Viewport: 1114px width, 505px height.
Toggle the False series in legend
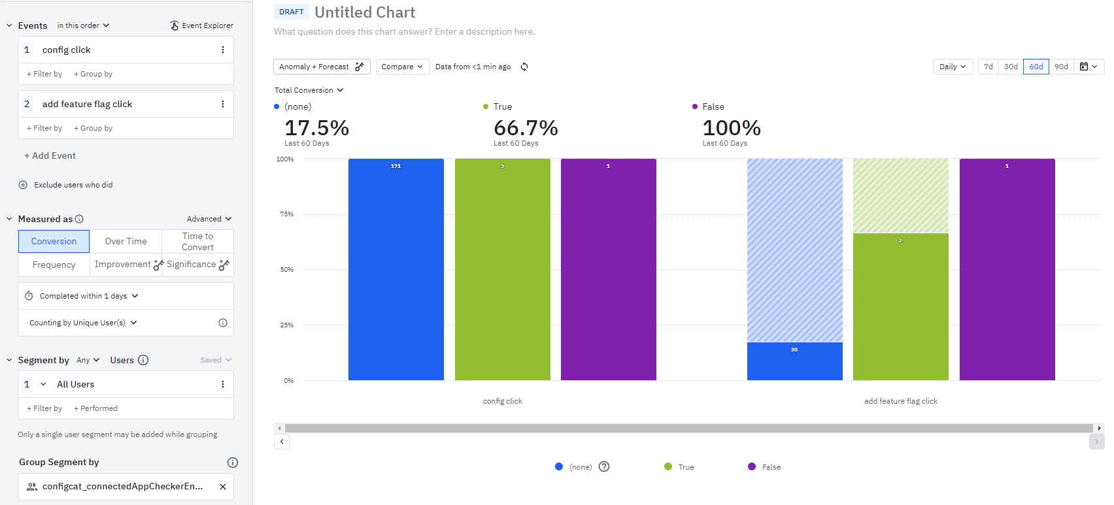(764, 466)
